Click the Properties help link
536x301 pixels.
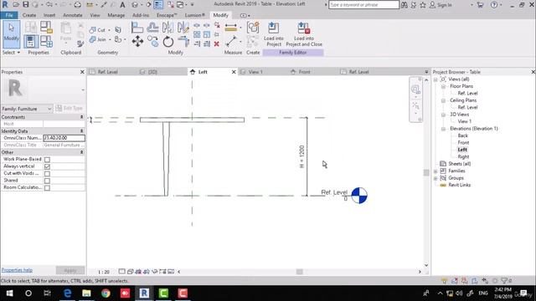[17, 270]
